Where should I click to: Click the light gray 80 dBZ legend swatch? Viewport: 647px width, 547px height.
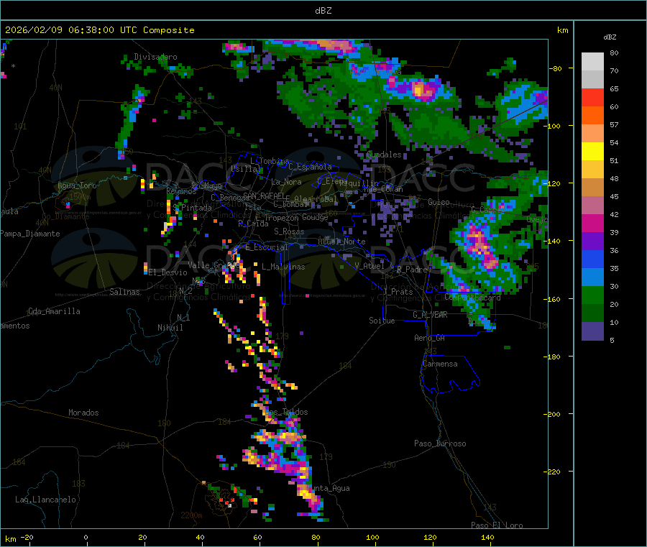coord(592,62)
